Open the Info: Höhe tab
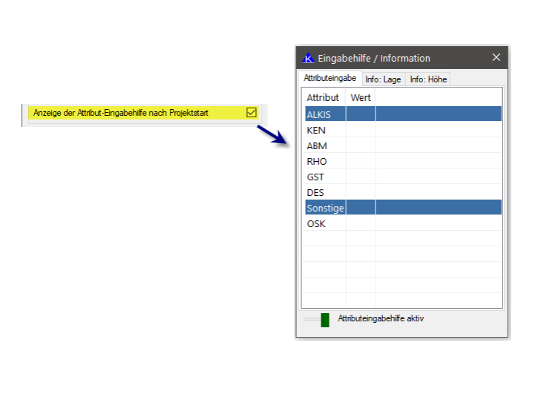The image size is (535, 400). coord(428,79)
